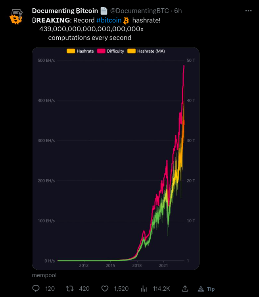Screen dimensions: 259x297
Task: Toggle the Hashrate legend series
Action: coord(80,51)
